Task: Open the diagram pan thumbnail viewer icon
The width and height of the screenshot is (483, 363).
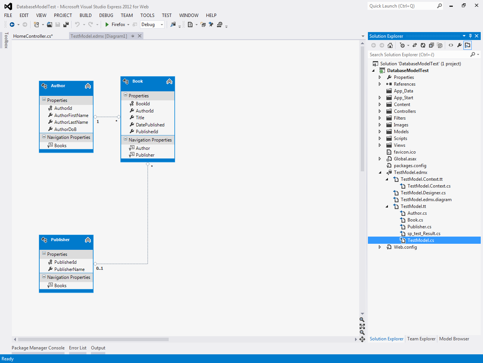Action: 362,339
